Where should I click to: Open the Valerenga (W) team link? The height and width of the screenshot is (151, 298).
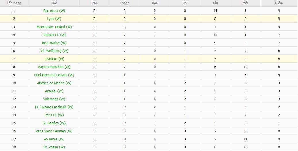(54, 99)
